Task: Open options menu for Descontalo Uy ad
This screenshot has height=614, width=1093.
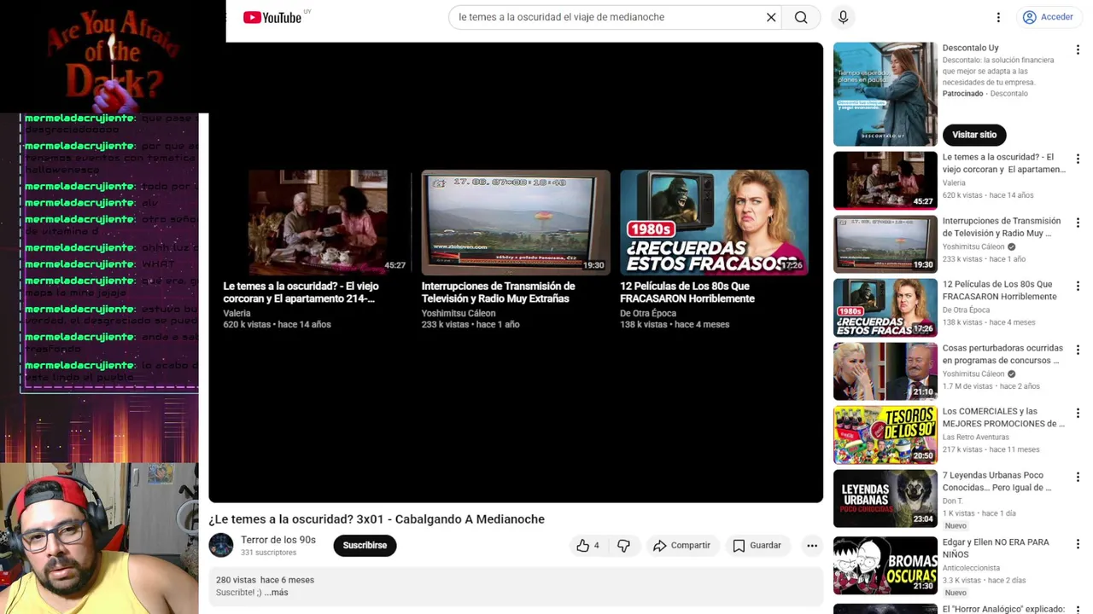Action: pos(1078,51)
